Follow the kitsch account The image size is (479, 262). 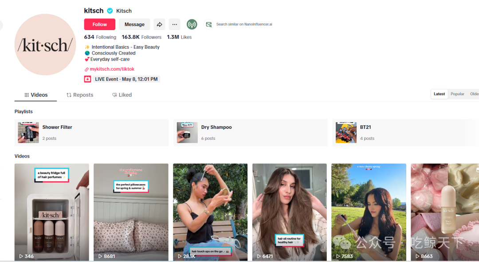100,24
